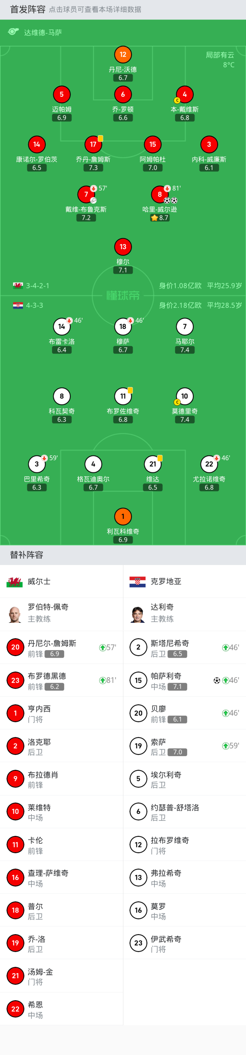
Task: Click Harry Wilson's 8.7 star rating badge
Action: pos(160,218)
